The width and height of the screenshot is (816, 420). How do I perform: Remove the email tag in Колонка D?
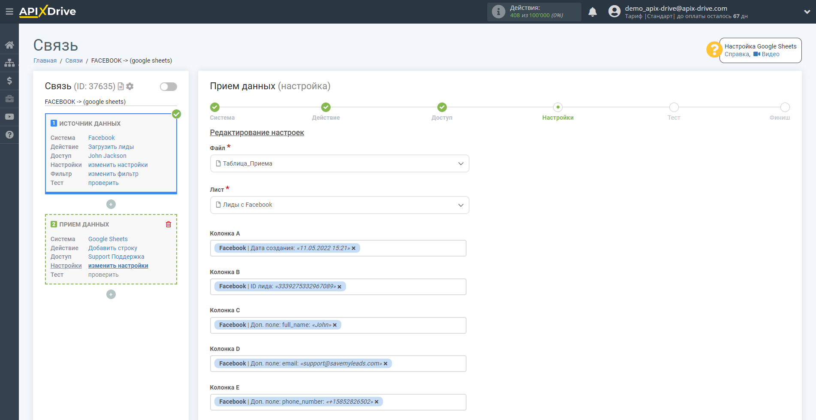point(385,364)
